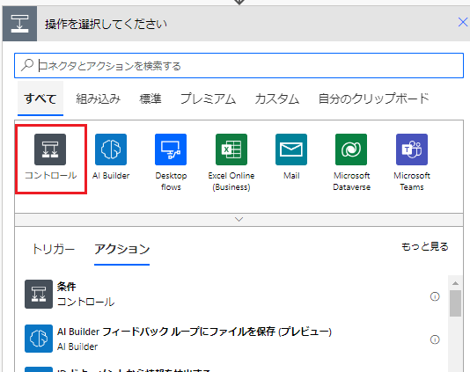Show info for AI Builder フィードバック ループ action
Image resolution: width=470 pixels, height=372 pixels.
(x=435, y=339)
